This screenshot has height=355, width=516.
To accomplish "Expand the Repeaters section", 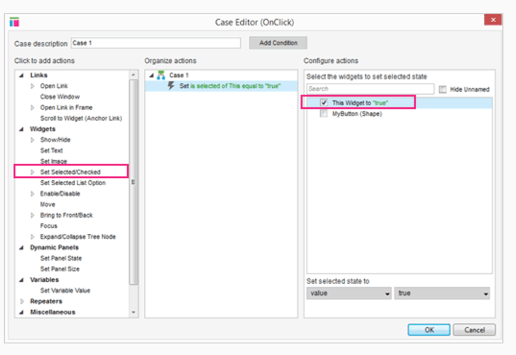I will (23, 301).
